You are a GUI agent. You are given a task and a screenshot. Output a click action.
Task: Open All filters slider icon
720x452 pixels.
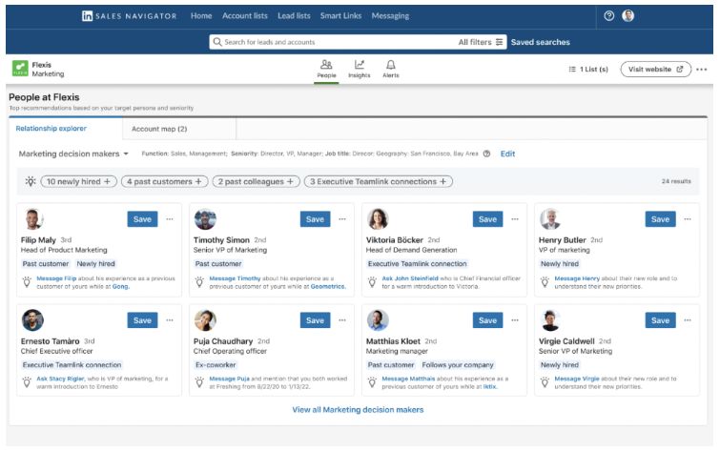[499, 42]
